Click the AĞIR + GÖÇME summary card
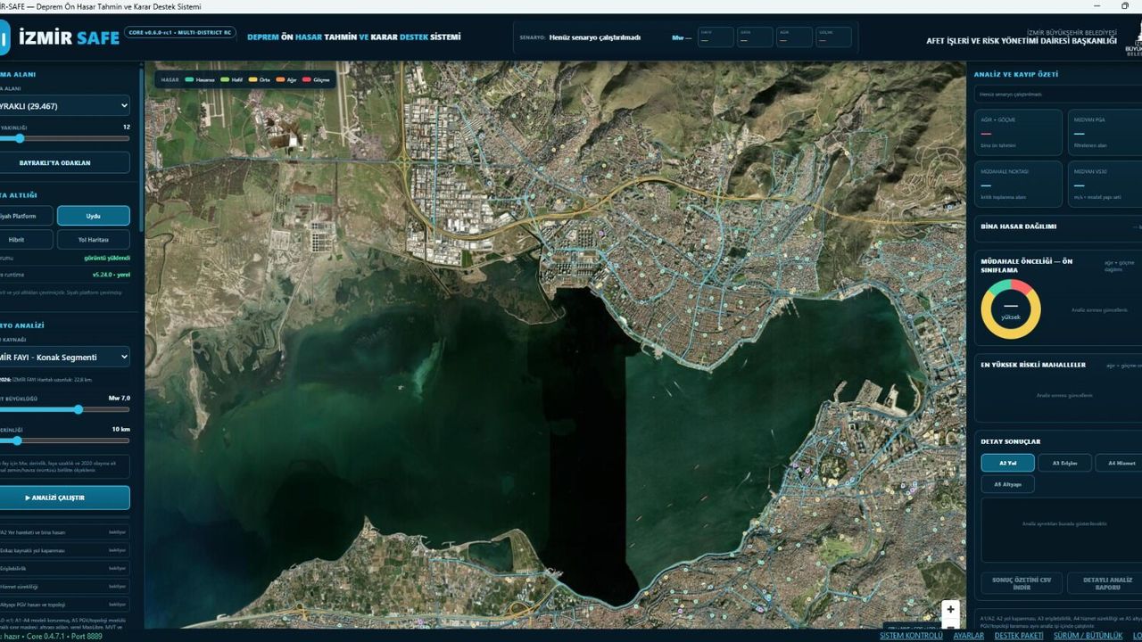1142x642 pixels. [x=1018, y=132]
